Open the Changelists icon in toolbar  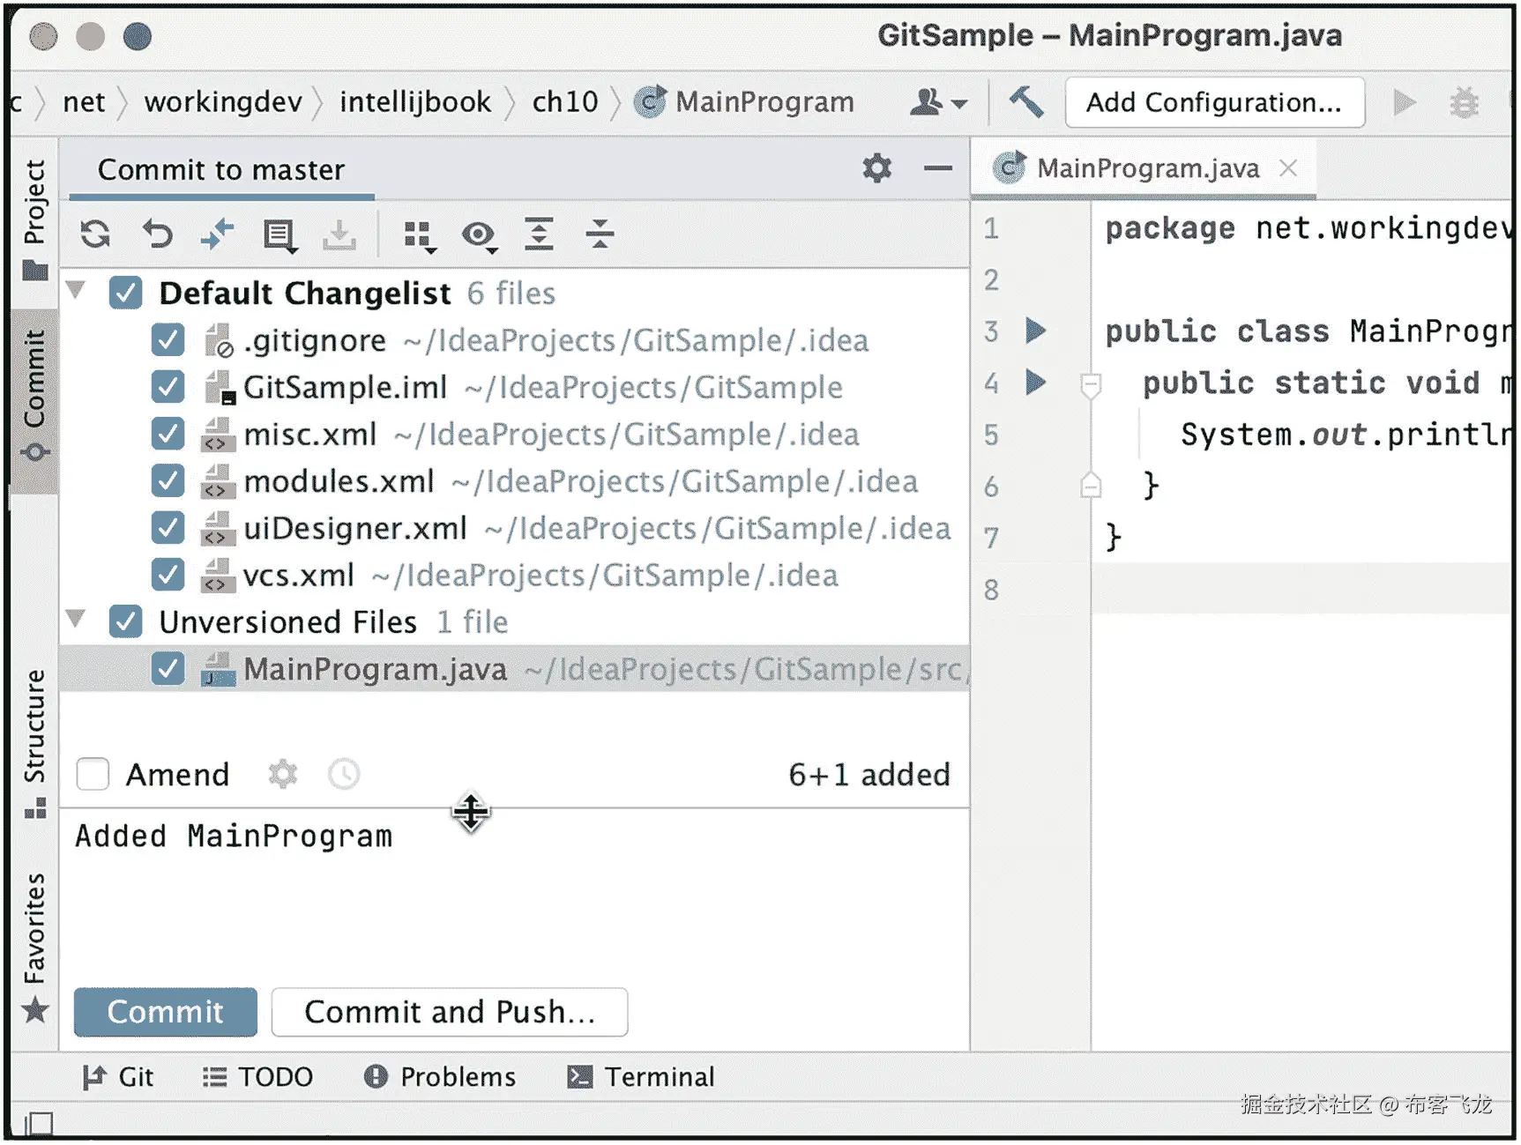tap(280, 235)
